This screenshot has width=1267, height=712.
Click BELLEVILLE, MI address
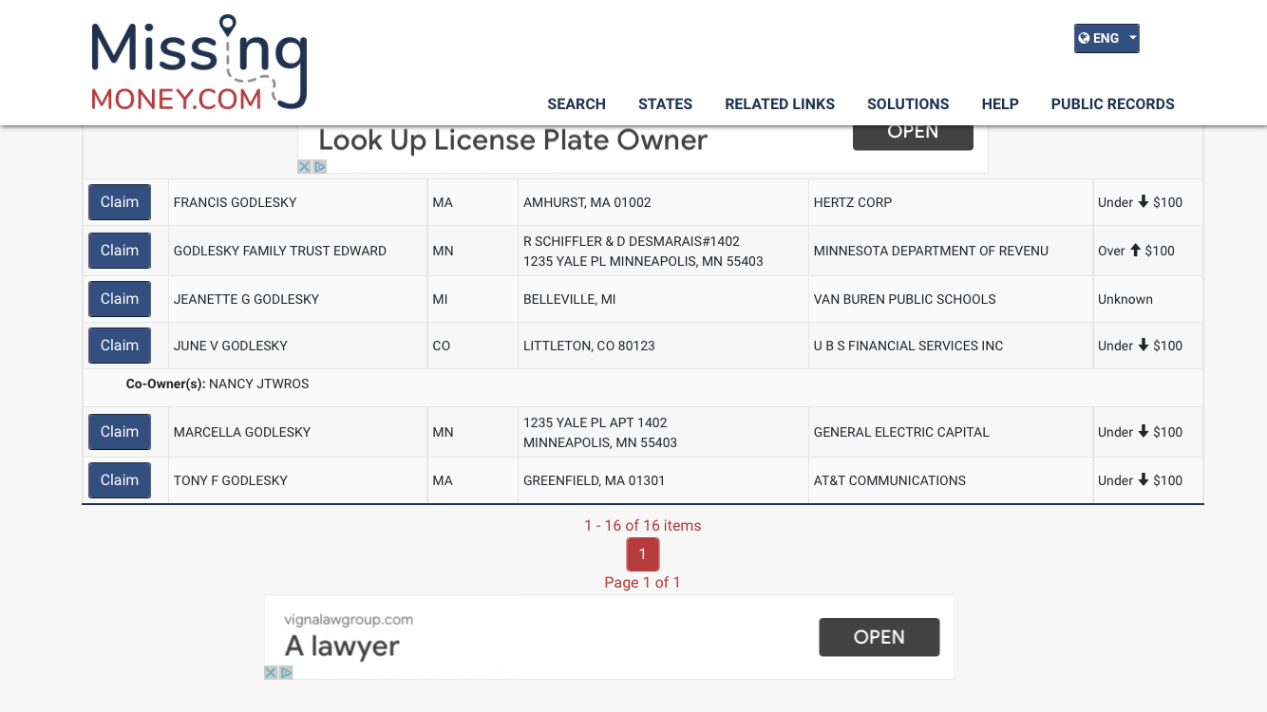pos(569,299)
